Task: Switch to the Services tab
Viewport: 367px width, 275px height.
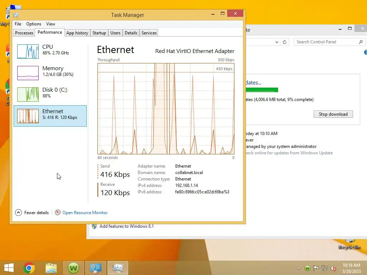Action: 149,33
